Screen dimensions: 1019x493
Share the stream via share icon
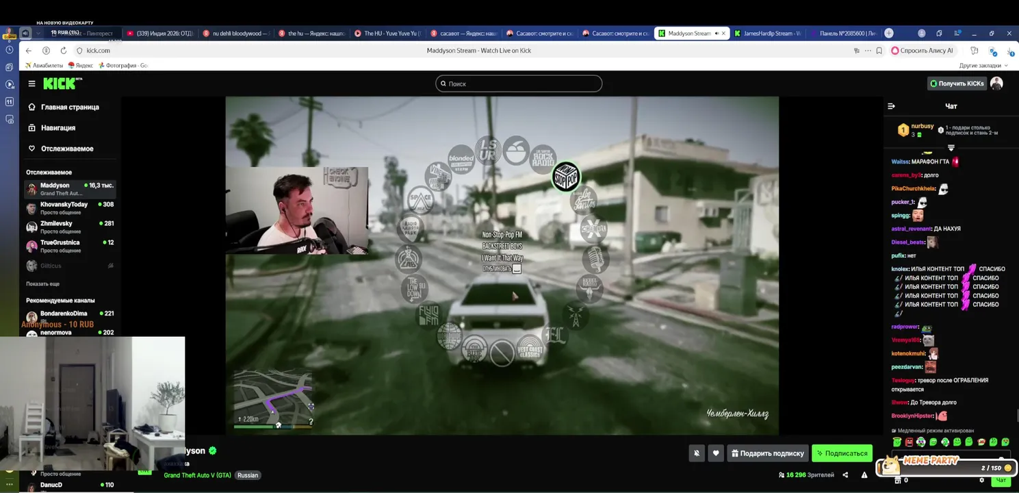point(845,475)
